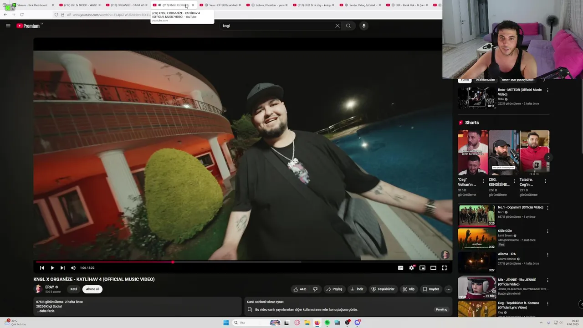This screenshot has height=328, width=583.
Task: Switch to the ORGANIZE - SANA AI tab
Action: 127,5
